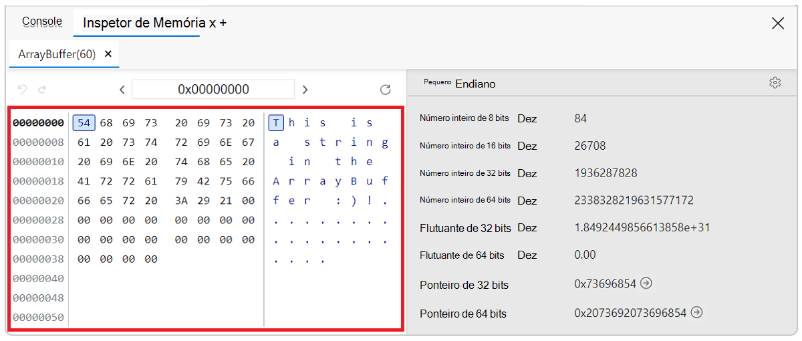Click the byte 6E in row 00000008
This screenshot has height=341, width=802.
pyautogui.click(x=225, y=142)
